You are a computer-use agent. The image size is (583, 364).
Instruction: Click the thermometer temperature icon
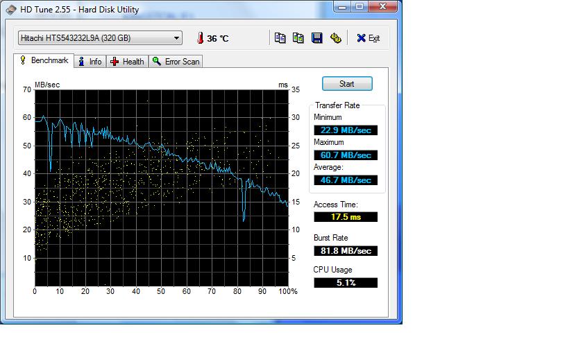[200, 38]
